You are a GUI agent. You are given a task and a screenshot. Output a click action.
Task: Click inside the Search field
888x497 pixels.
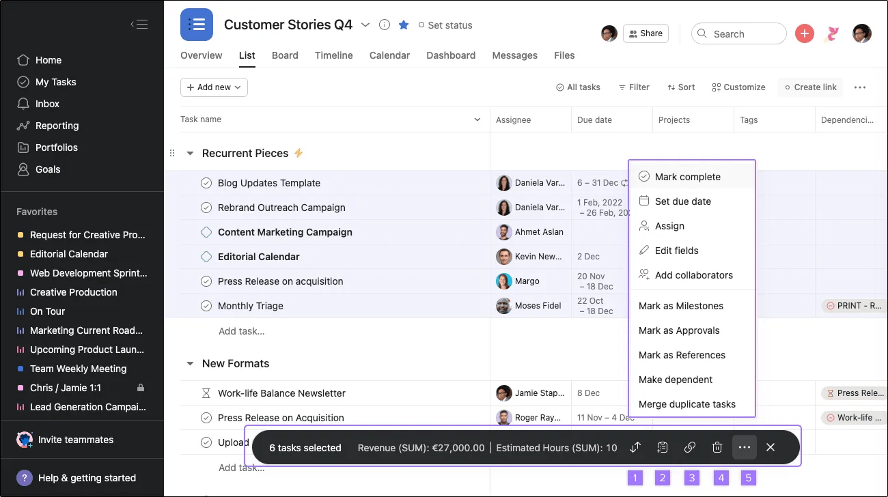(x=738, y=33)
